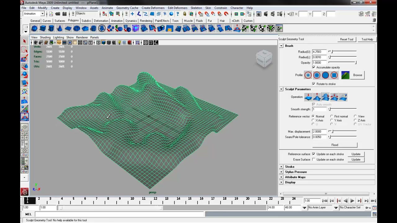
Task: Select the X Axis reference vector
Action: tap(313, 120)
